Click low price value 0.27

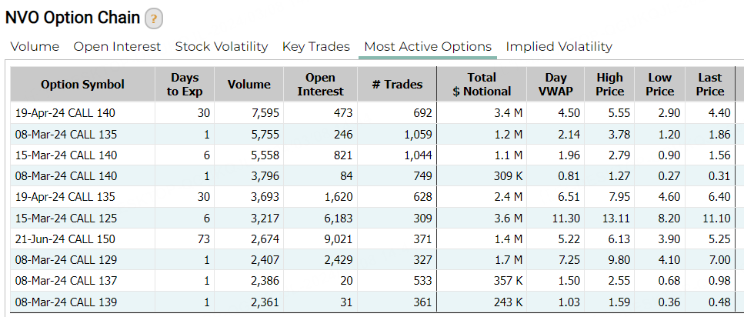click(670, 176)
